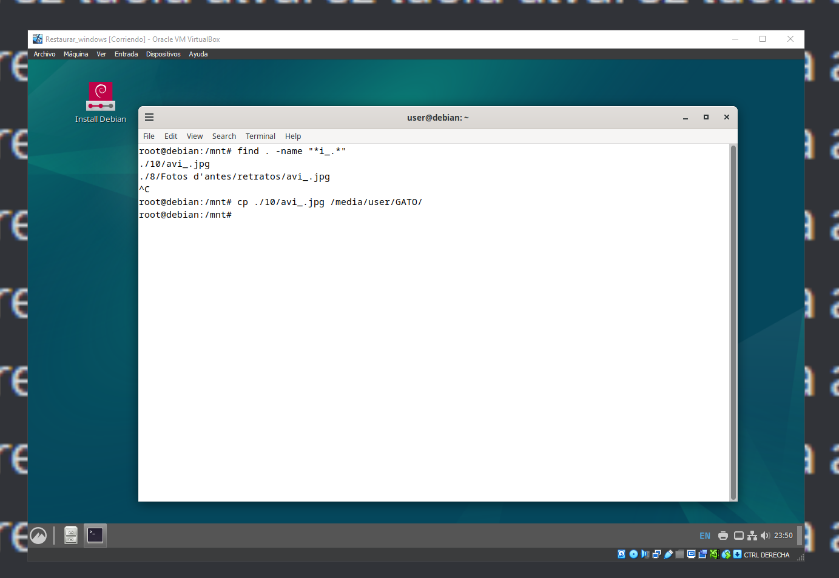Screen dimensions: 839x578
Task: Click the VirtualBox optical disk status icon
Action: pos(633,554)
